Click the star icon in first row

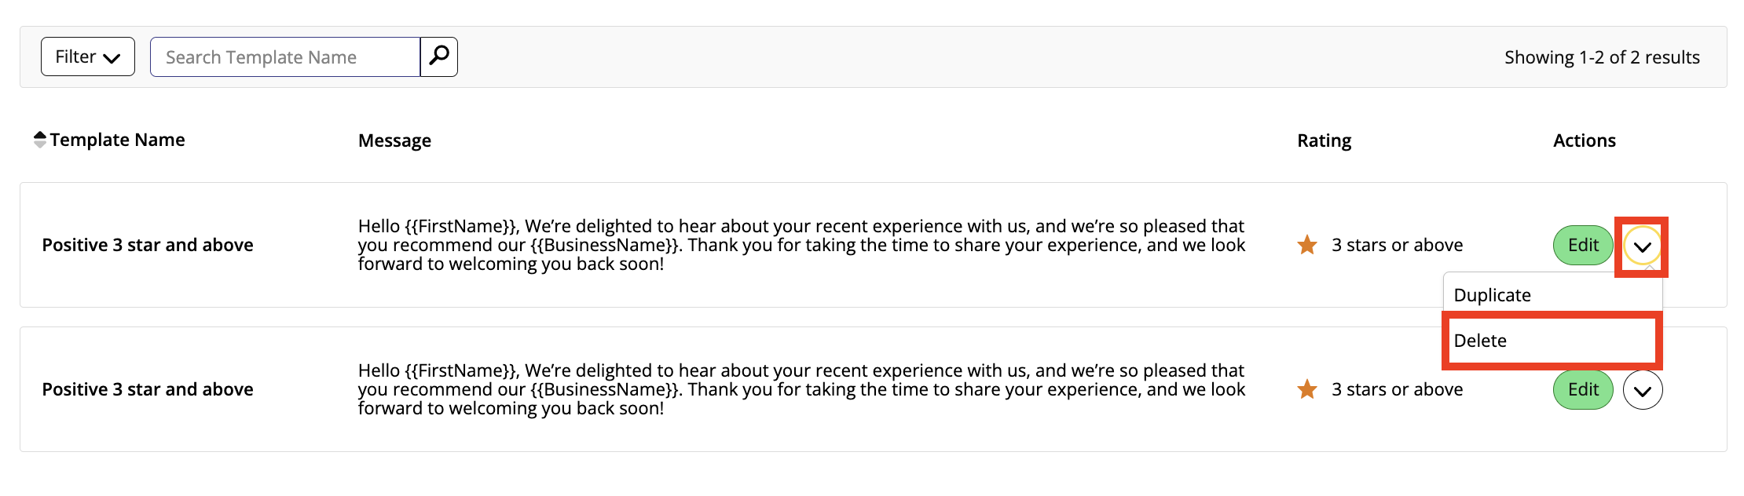click(x=1307, y=245)
